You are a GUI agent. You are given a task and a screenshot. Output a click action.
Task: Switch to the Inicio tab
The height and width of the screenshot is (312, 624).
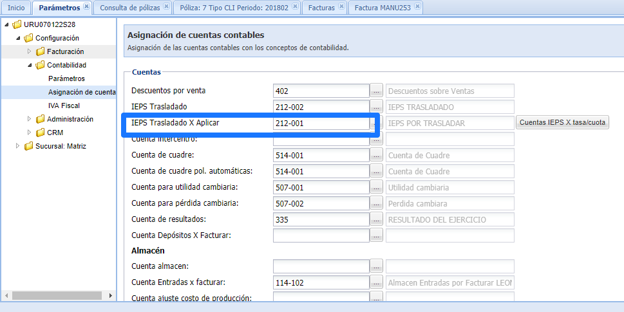pyautogui.click(x=16, y=8)
